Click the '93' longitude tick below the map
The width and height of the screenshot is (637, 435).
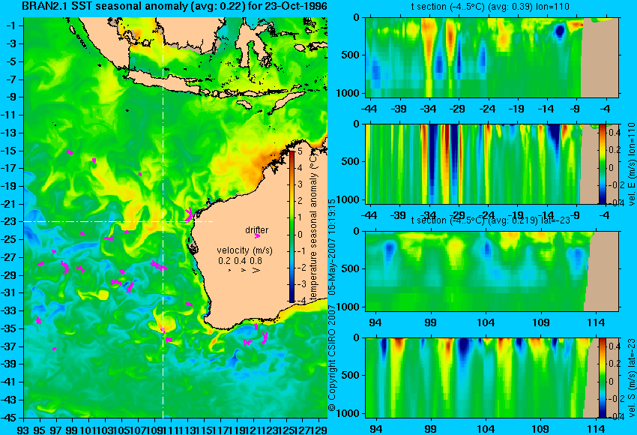click(23, 429)
